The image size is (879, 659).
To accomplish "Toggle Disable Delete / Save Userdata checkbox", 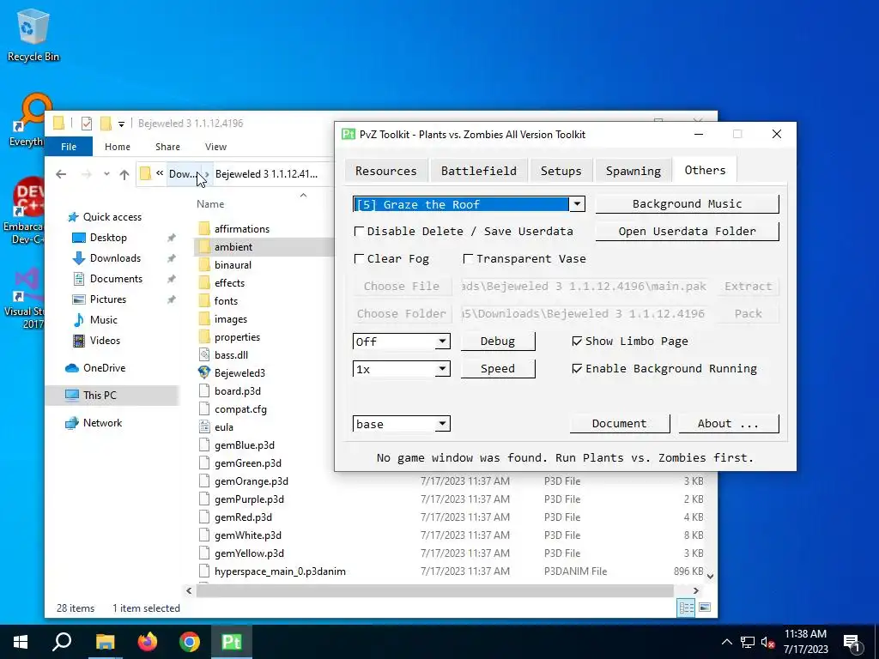I will pyautogui.click(x=360, y=231).
